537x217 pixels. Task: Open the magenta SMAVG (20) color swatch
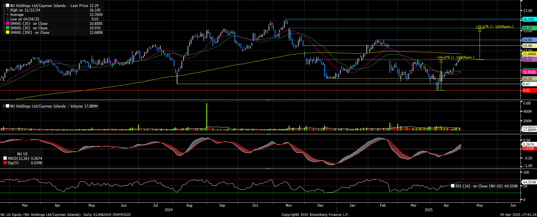tap(8, 23)
